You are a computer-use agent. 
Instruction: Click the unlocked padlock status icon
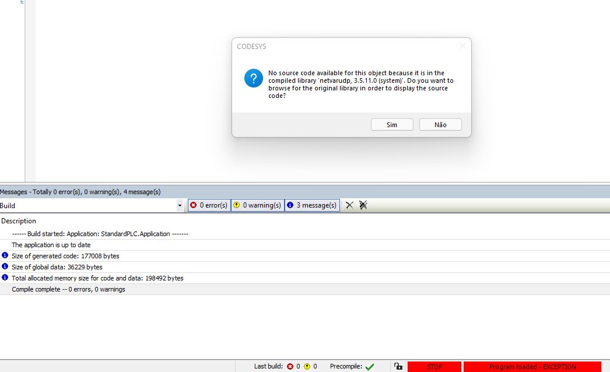tap(398, 367)
